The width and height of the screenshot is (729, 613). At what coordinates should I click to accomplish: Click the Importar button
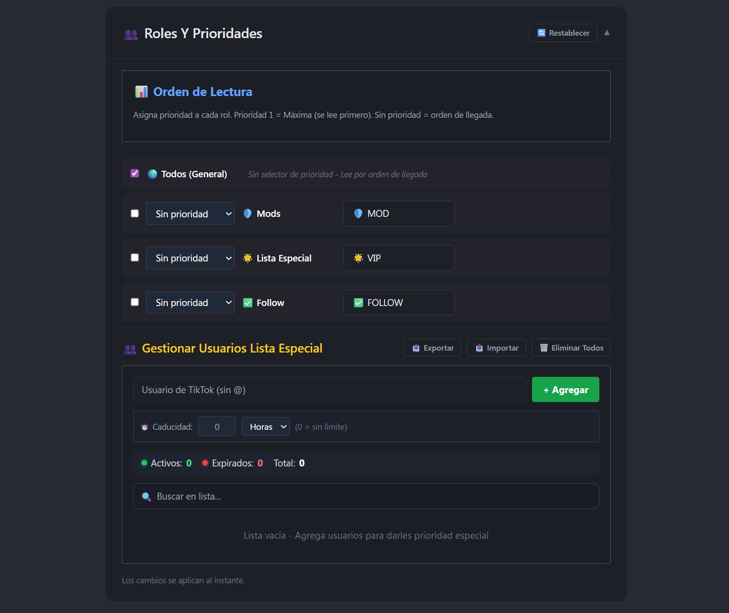(496, 348)
